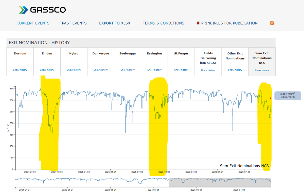Open Terms & Conditions

pyautogui.click(x=164, y=23)
